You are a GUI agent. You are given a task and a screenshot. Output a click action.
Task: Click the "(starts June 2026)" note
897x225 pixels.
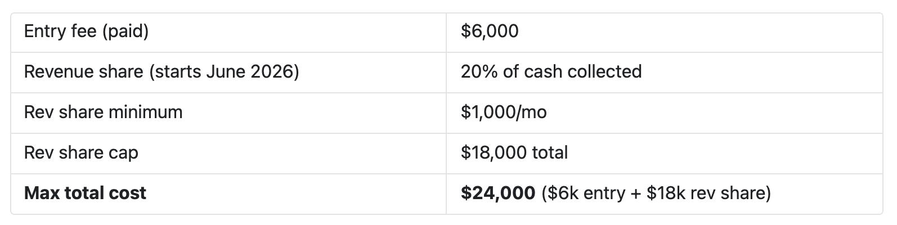coord(223,71)
